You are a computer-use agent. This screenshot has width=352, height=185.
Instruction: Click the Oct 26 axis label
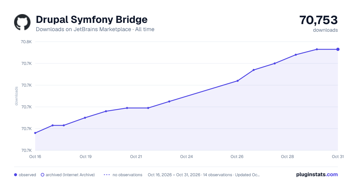coord(237,157)
